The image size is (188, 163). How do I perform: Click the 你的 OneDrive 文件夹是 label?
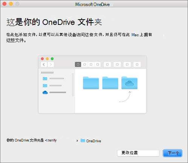[25, 140]
